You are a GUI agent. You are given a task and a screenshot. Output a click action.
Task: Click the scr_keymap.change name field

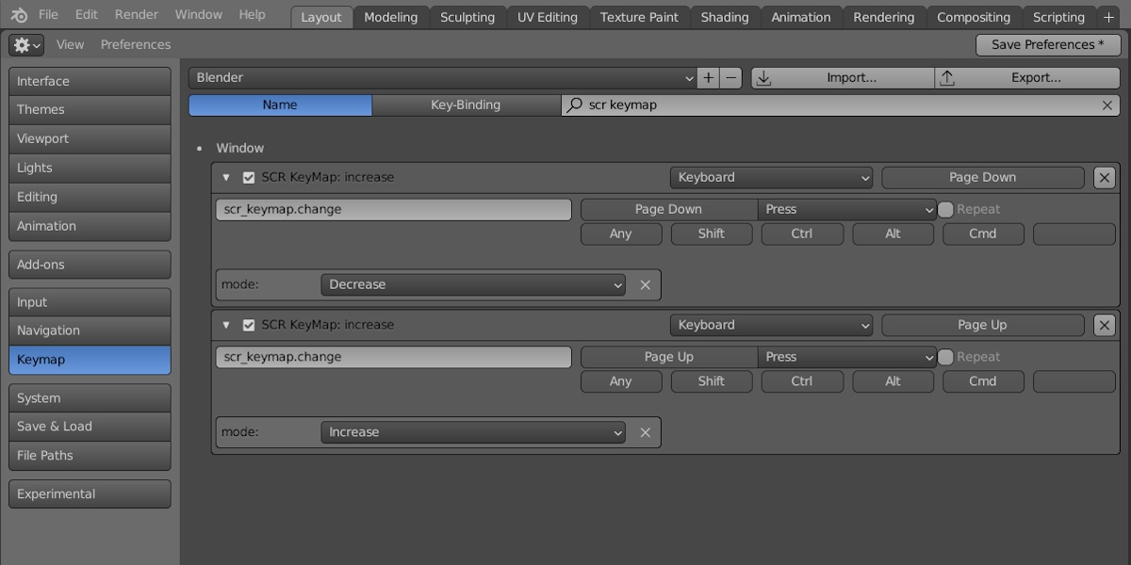click(x=393, y=209)
